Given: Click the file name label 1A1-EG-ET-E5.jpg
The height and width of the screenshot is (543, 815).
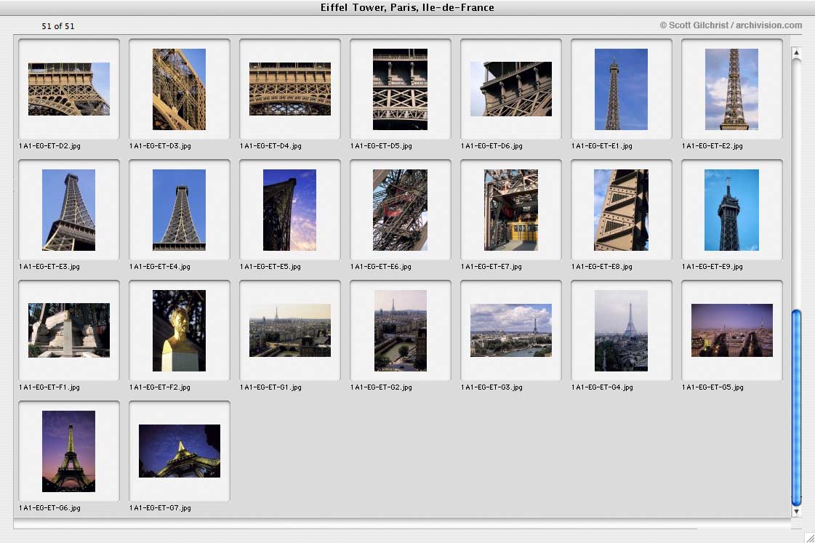Looking at the screenshot, I should point(270,267).
